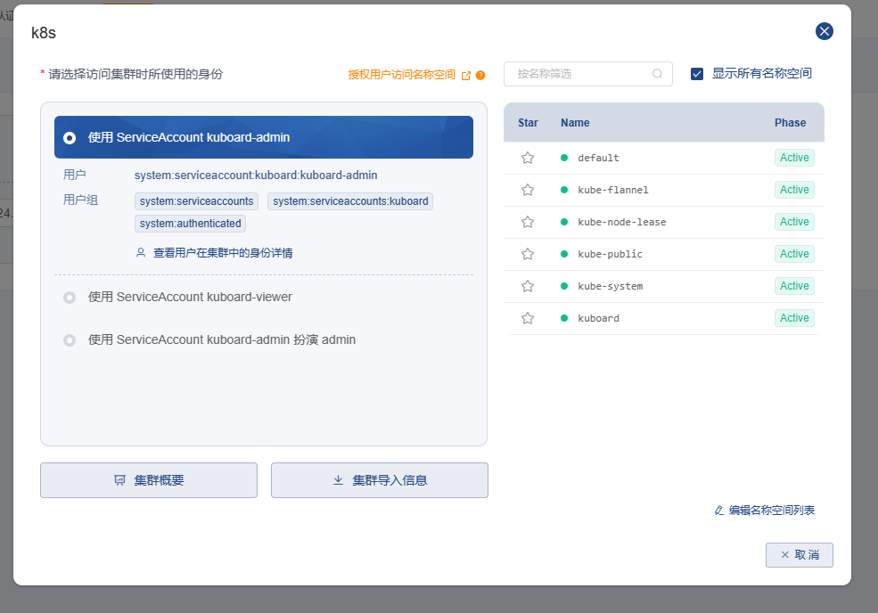Select the kube-public namespace name
Viewport: 878px width, 613px height.
point(611,254)
